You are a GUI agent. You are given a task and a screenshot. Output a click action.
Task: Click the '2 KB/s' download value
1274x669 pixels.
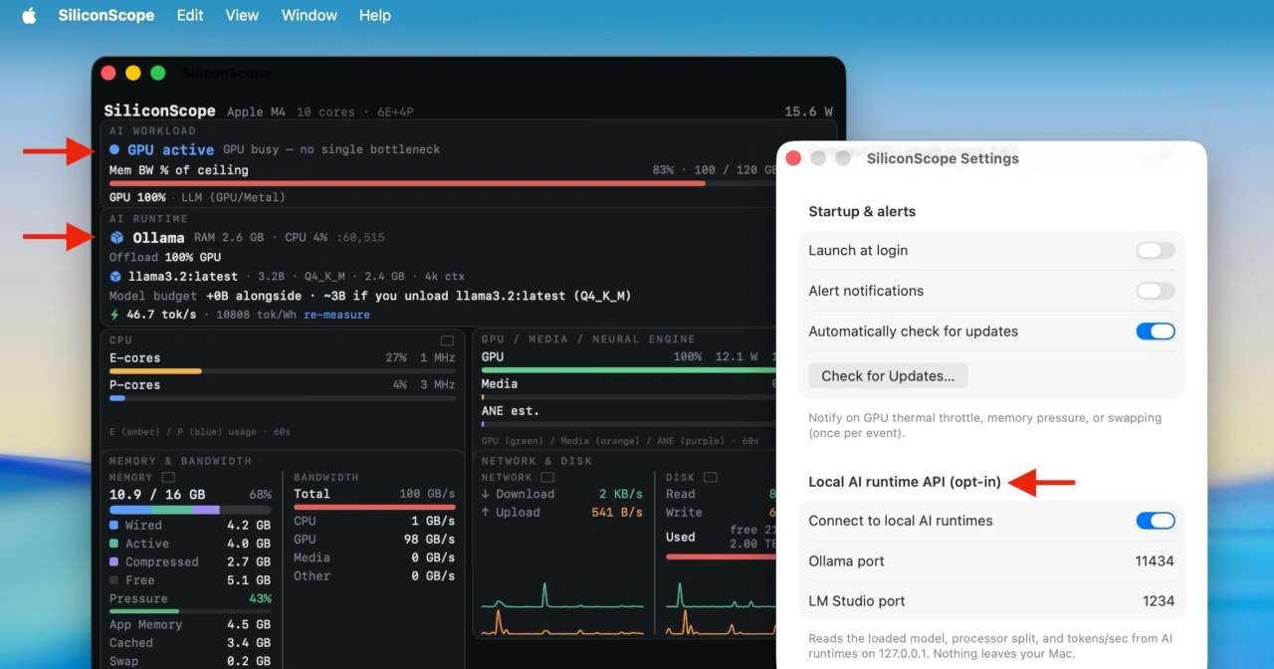[x=620, y=494]
